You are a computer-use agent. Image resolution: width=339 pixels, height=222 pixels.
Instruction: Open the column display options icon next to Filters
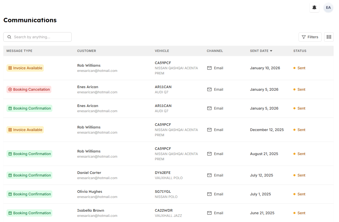(329, 37)
